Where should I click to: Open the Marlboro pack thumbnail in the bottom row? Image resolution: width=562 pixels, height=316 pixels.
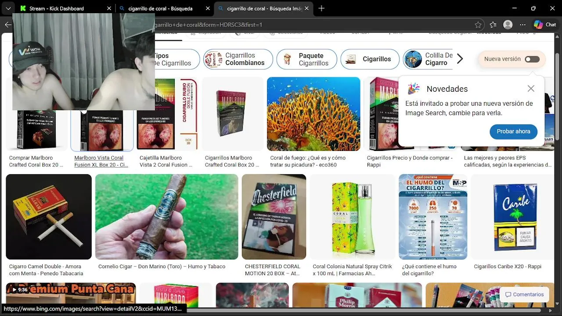(x=176, y=295)
